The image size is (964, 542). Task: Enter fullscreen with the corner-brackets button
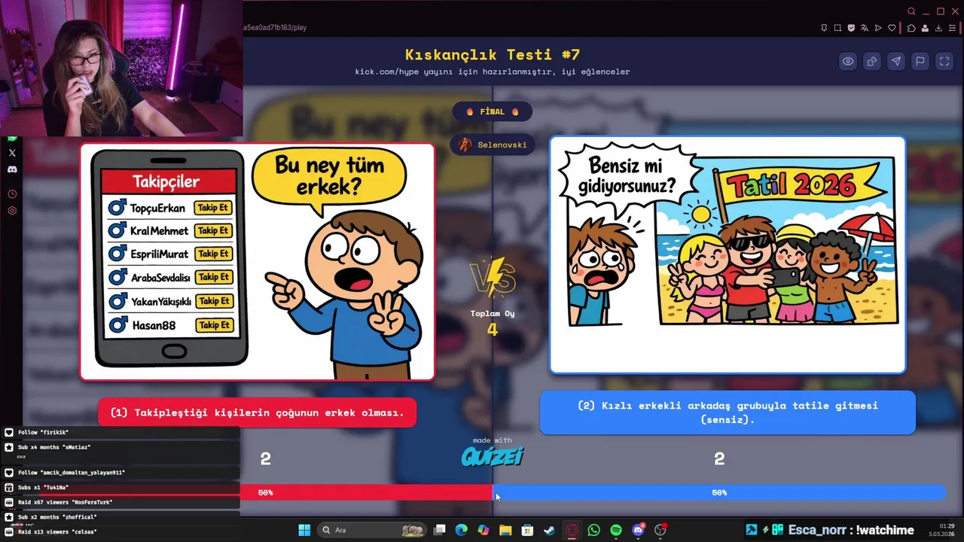(944, 62)
